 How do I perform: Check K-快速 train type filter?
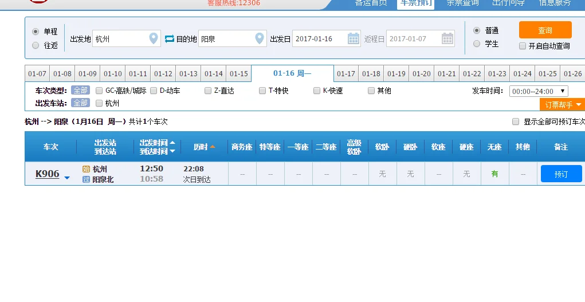pyautogui.click(x=317, y=91)
